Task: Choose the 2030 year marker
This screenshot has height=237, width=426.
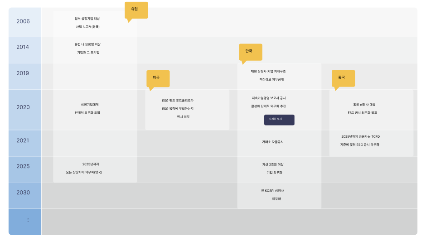Action: 23,193
